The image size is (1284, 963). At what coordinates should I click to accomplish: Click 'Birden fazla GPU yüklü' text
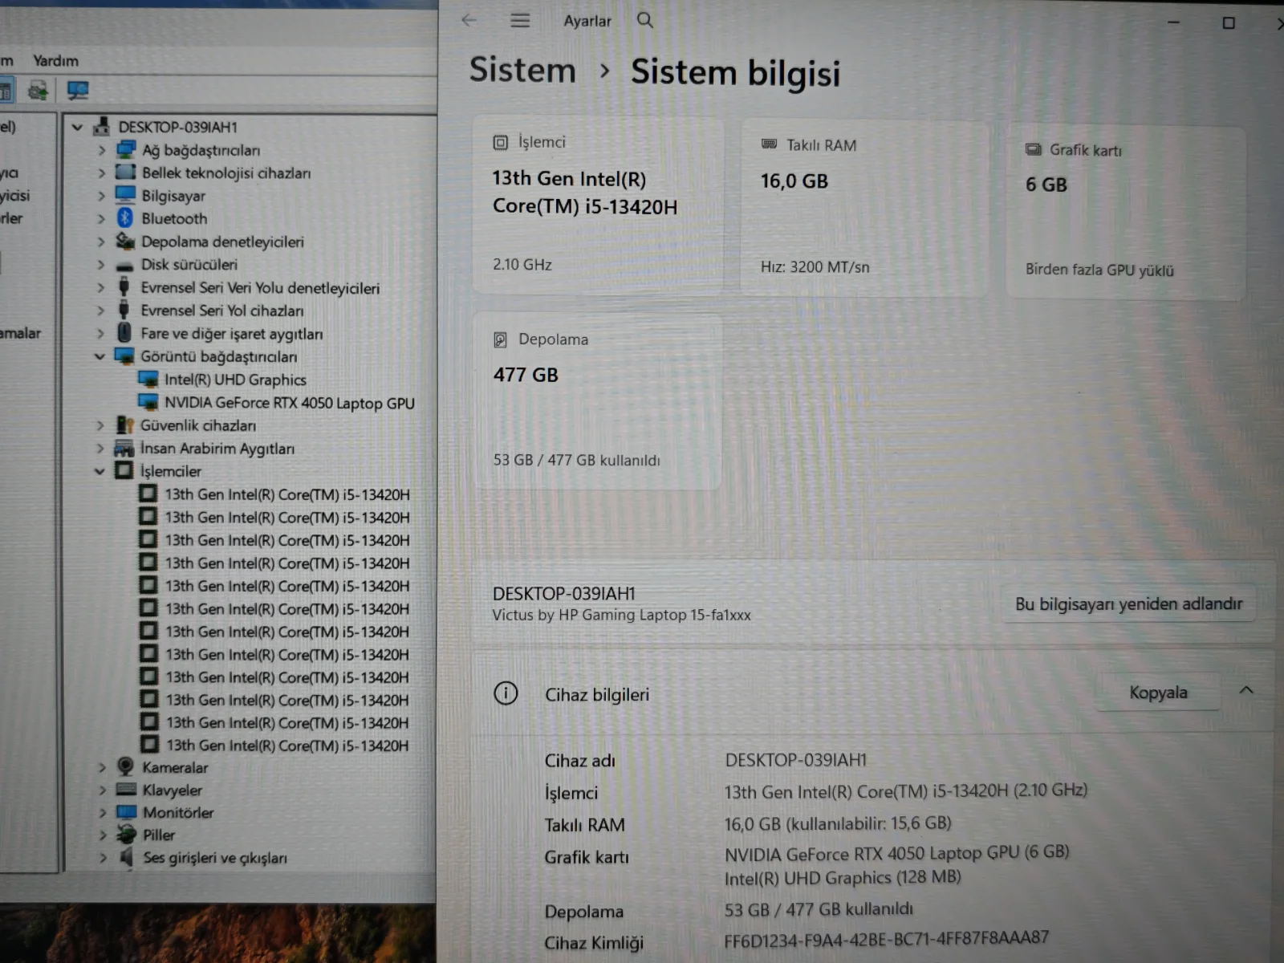pyautogui.click(x=1099, y=270)
